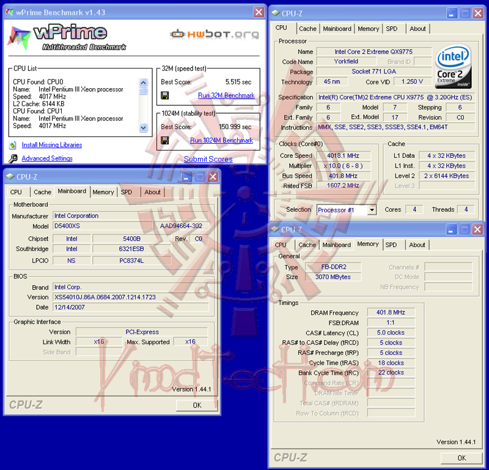
Task: Select CPU tab in the Memory CPU-Z window
Action: click(x=281, y=245)
